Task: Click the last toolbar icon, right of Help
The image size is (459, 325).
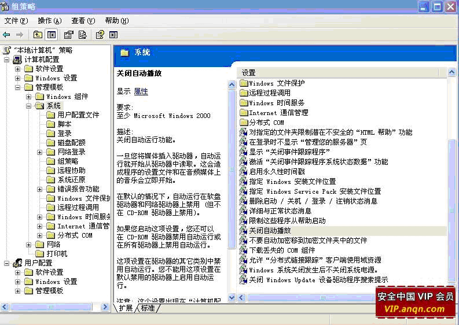Action: coord(113,35)
